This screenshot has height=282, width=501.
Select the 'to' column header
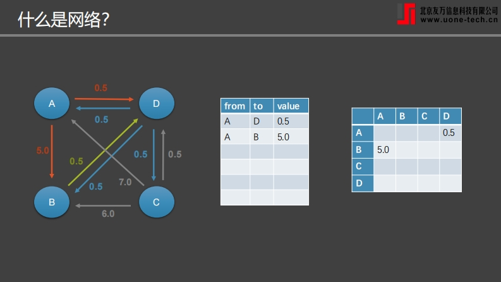coord(262,106)
